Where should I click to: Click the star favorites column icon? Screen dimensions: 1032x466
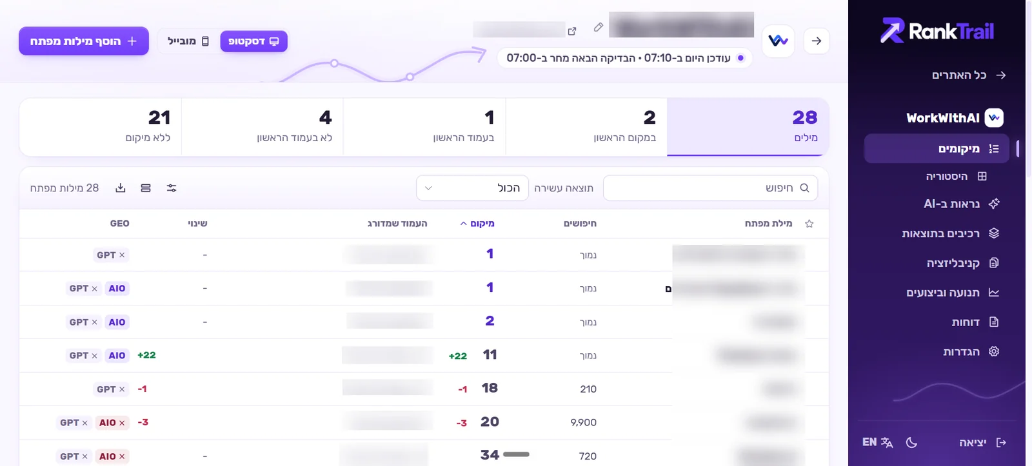click(x=809, y=224)
